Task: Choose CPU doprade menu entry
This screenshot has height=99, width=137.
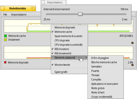Action: point(69,40)
